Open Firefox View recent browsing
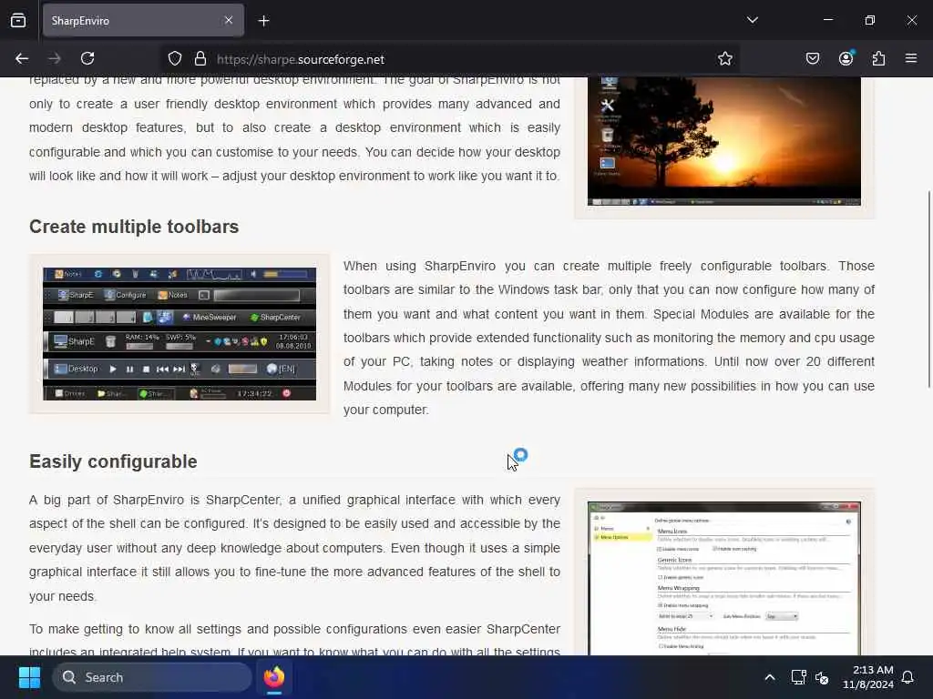 18,21
